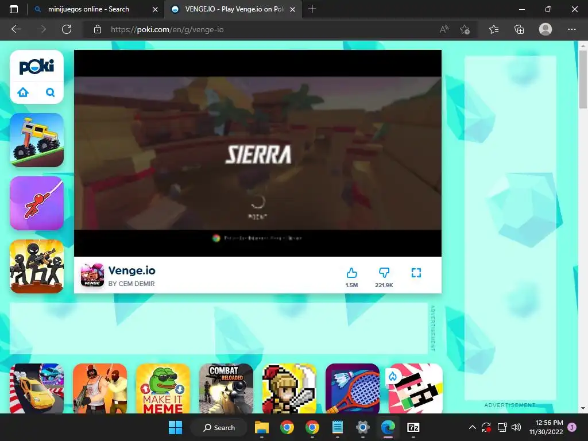This screenshot has height=441, width=588.
Task: Go back to previous page
Action: coord(16,29)
